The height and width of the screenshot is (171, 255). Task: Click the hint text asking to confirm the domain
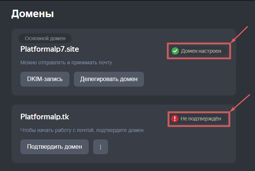tap(82, 130)
